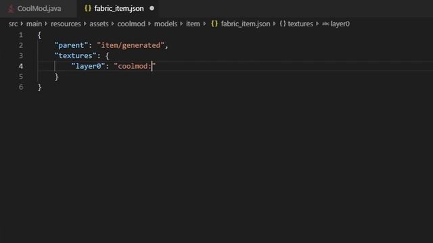Expand breadcrumb arrow after assets
Screen dimensions: 433x243
click(x=113, y=24)
